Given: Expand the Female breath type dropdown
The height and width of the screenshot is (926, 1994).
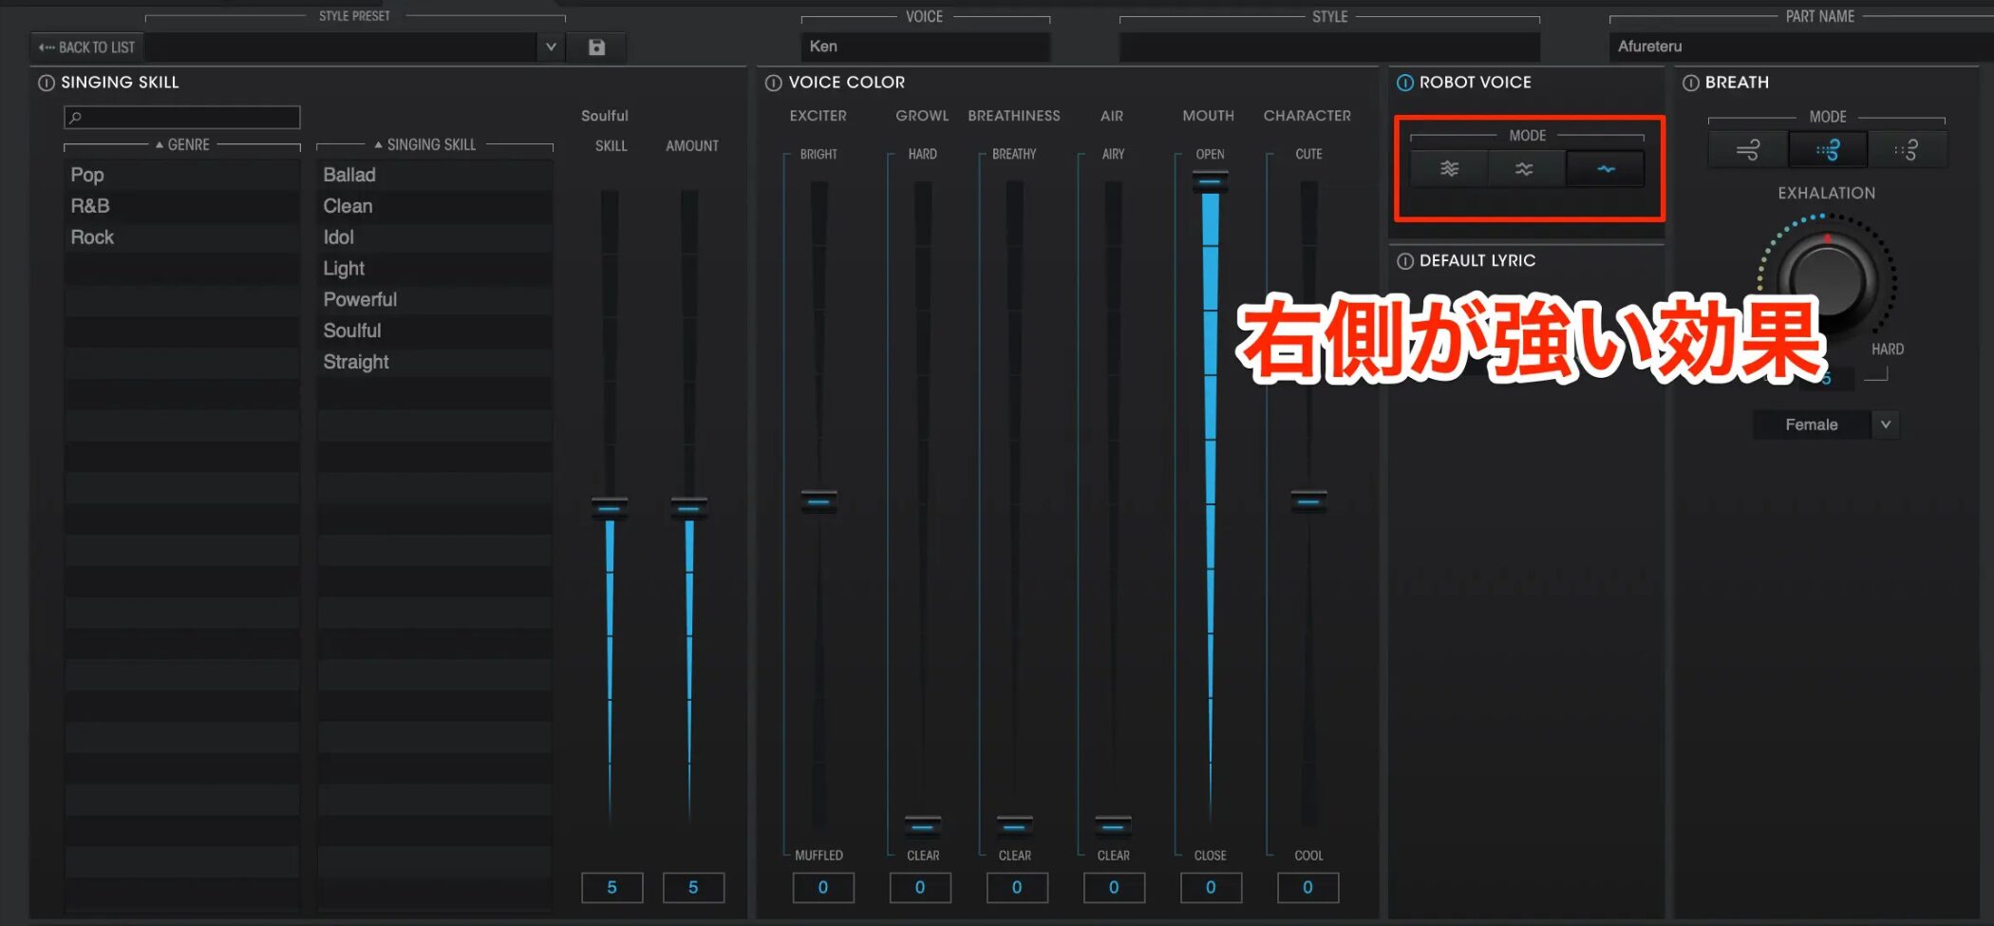Looking at the screenshot, I should click(1886, 425).
